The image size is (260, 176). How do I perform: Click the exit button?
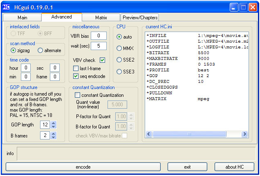187,167
